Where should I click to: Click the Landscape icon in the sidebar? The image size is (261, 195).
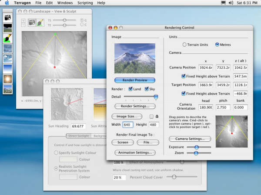point(8,28)
